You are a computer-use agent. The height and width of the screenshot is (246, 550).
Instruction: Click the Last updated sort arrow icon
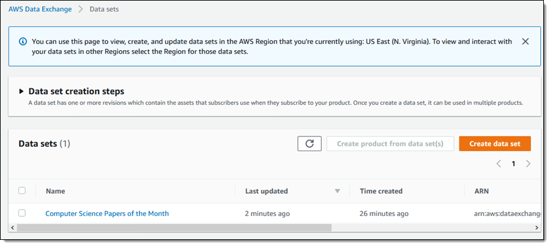pyautogui.click(x=337, y=191)
